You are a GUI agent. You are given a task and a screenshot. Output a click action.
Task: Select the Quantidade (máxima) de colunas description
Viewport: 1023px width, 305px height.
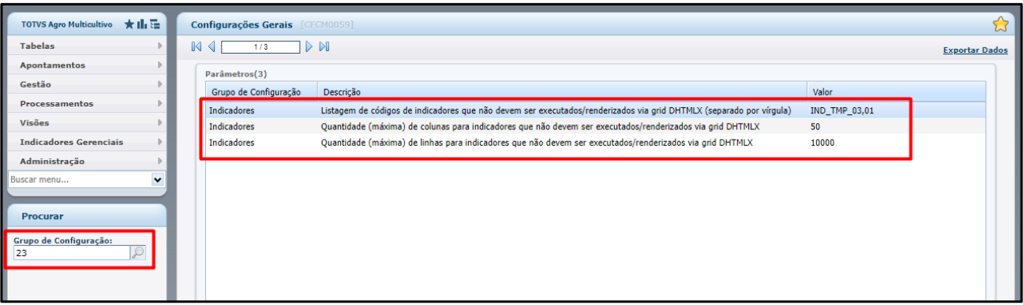(540, 126)
